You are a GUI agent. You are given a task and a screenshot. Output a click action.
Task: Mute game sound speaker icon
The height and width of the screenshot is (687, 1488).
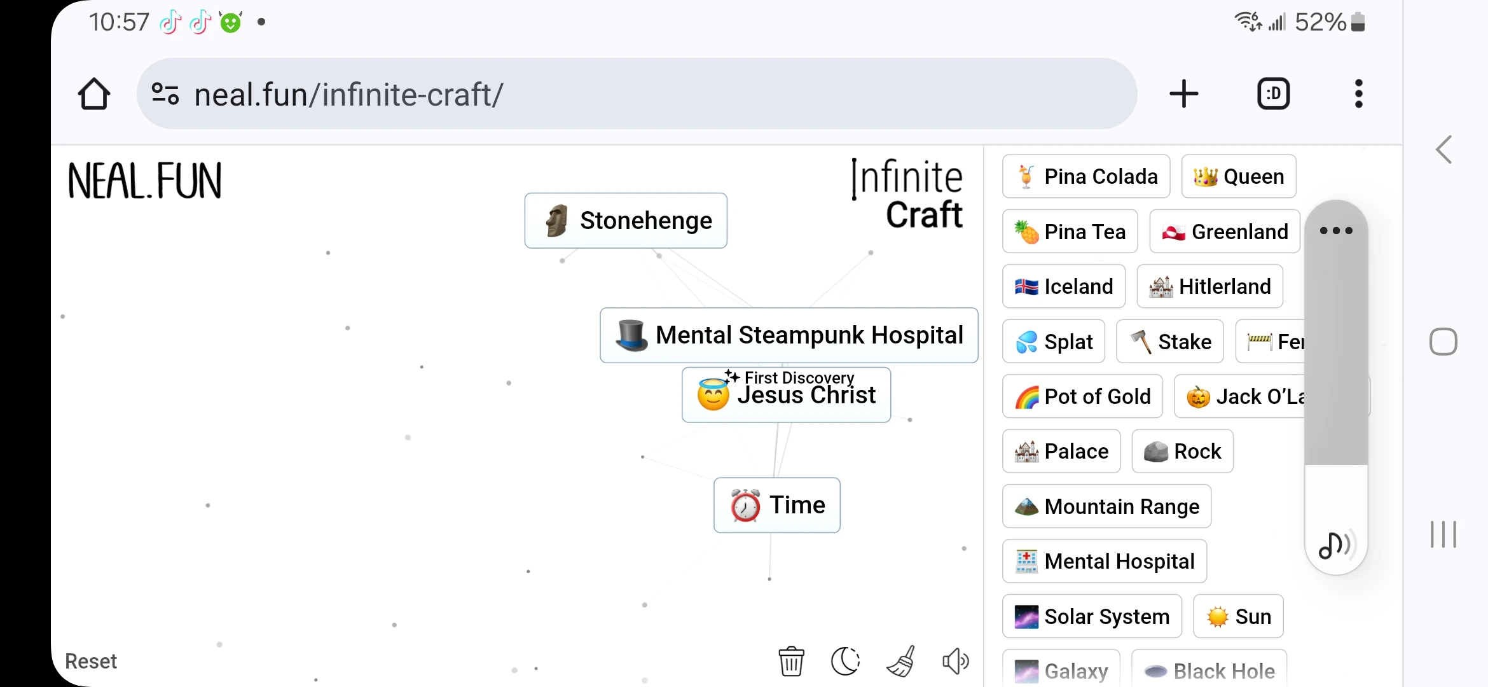point(955,662)
